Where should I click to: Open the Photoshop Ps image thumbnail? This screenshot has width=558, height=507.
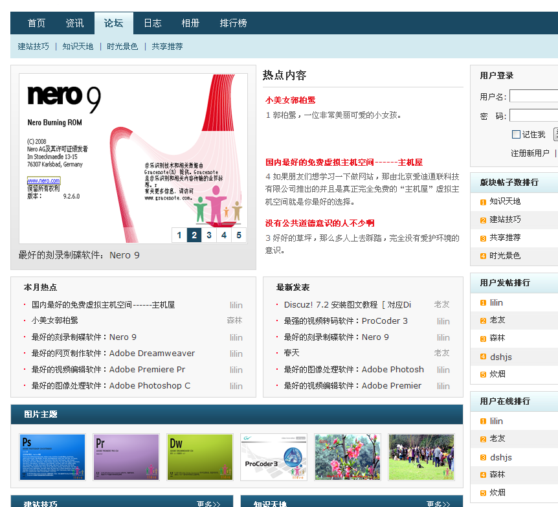(52, 457)
